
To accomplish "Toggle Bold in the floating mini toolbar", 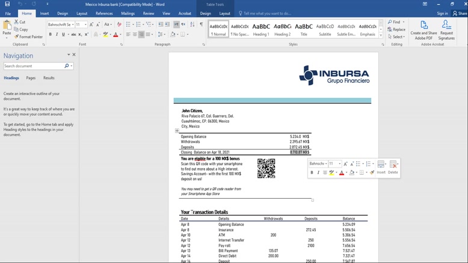I will 312,172.
